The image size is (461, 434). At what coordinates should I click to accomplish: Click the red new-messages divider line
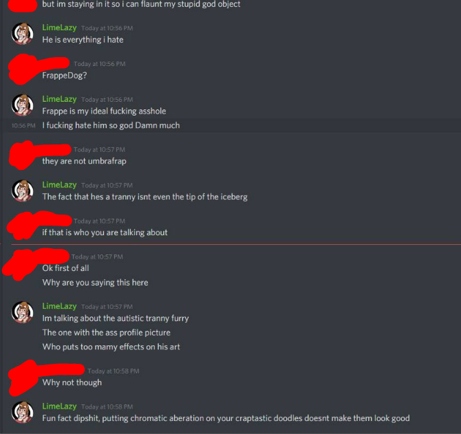pos(236,244)
